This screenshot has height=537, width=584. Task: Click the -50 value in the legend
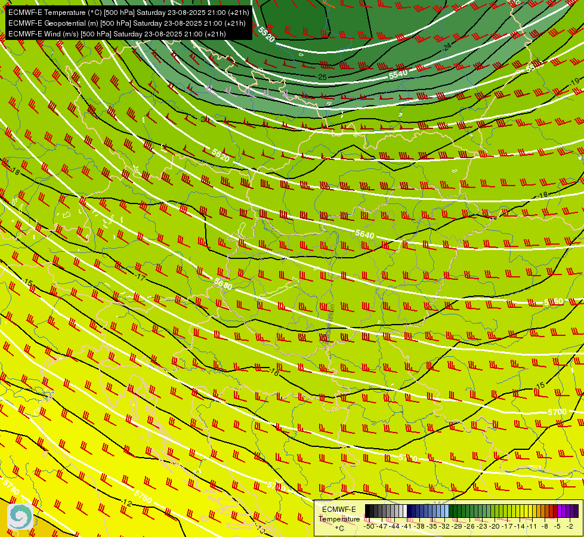pos(369,527)
